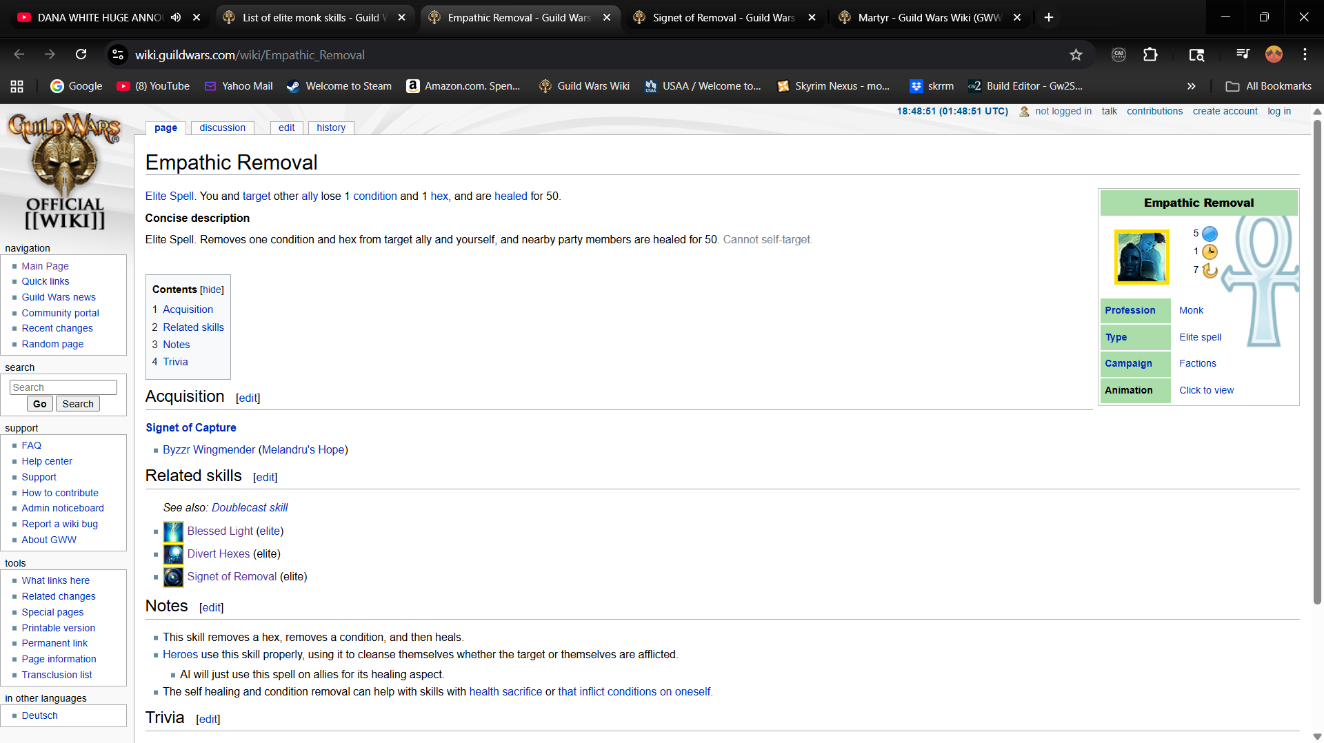Switch to Martyr - Guild Wars Wiki tab
Screen dimensions: 1324x743
(930, 17)
